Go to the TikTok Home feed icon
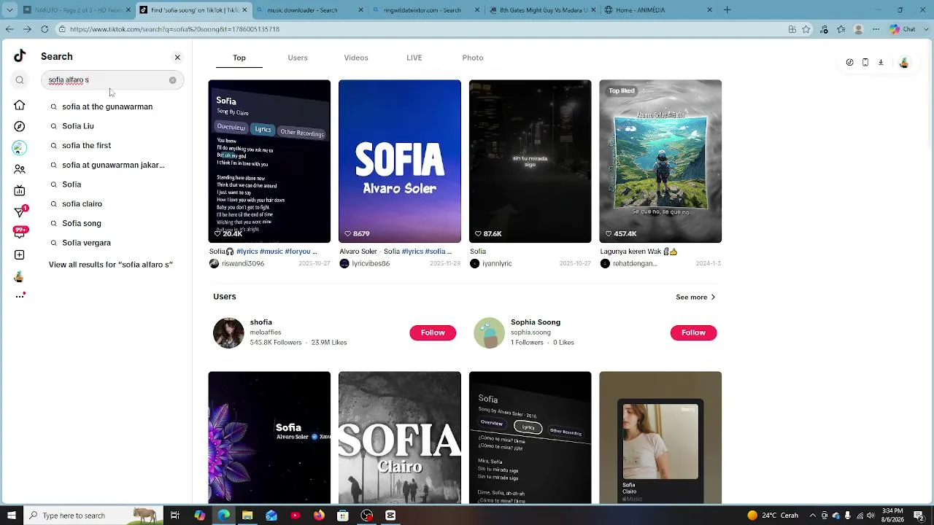The width and height of the screenshot is (934, 525). [20, 105]
